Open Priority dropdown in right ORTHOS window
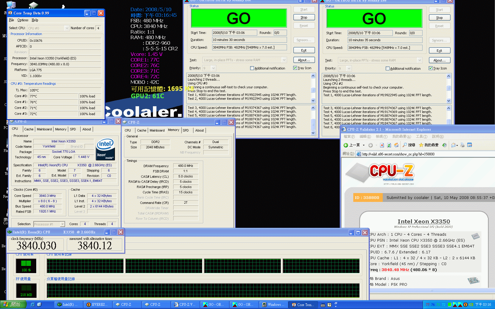 tap(349, 69)
